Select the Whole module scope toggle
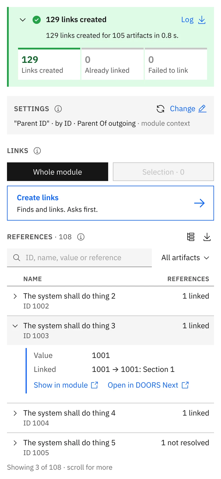The width and height of the screenshot is (221, 479). 58,172
